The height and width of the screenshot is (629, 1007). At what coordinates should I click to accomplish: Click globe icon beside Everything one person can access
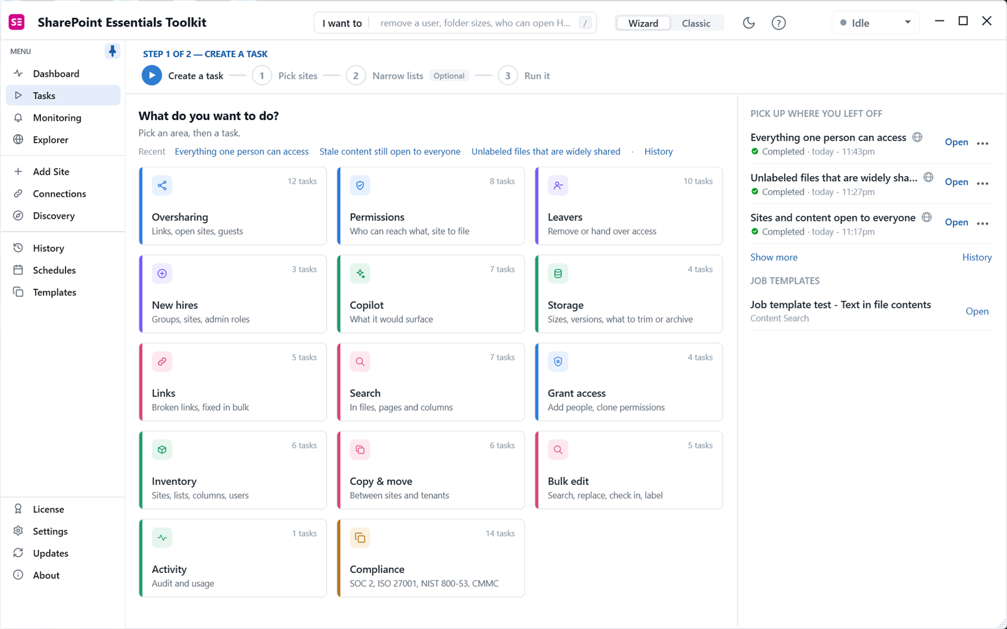point(918,137)
